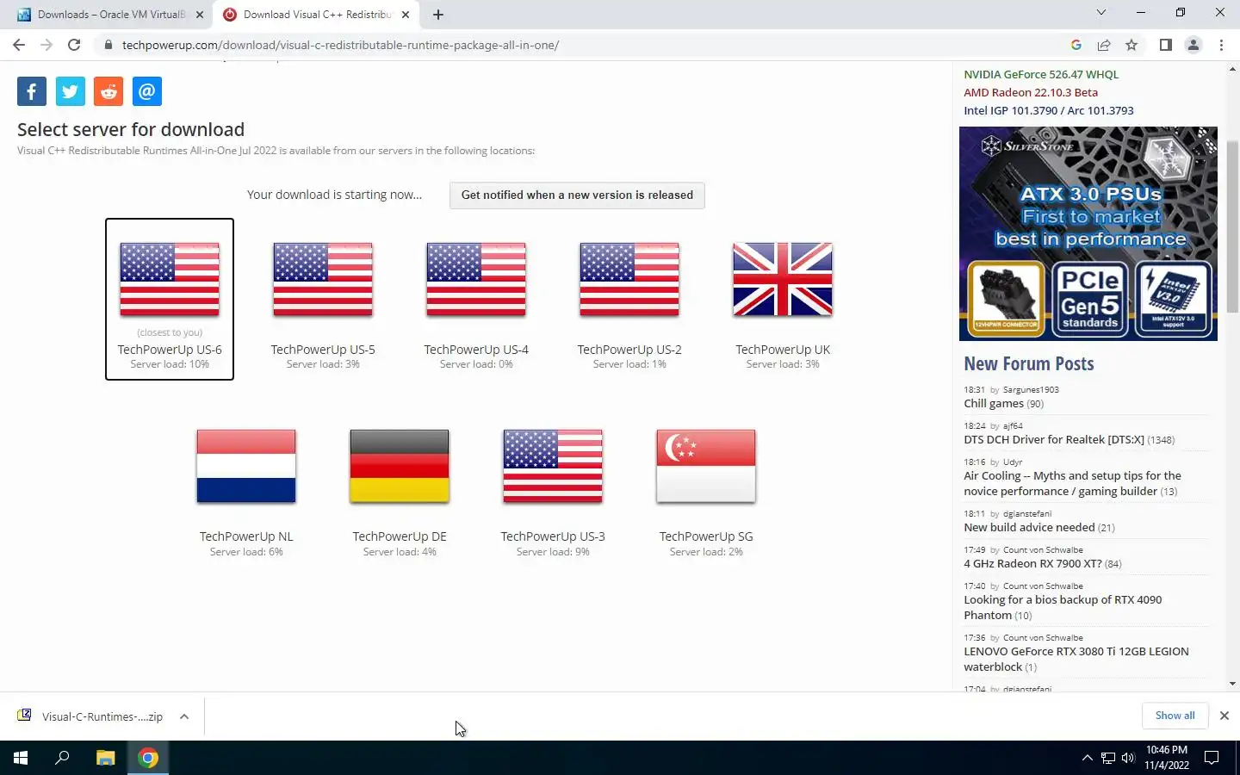The width and height of the screenshot is (1240, 775).
Task: Switch to Downloads Oracle VM VirtualBox tab
Action: (109, 15)
